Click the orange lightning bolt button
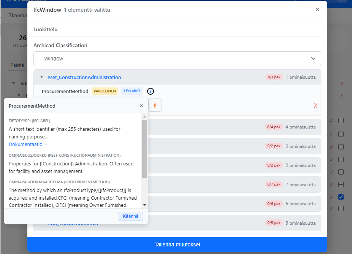Viewport: 352px width, 254px height. pos(155,105)
